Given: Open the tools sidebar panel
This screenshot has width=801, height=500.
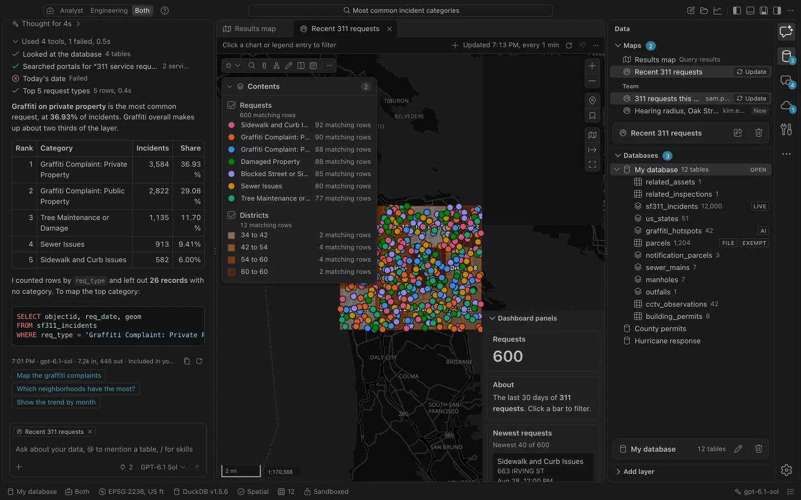Looking at the screenshot, I should click(x=787, y=129).
